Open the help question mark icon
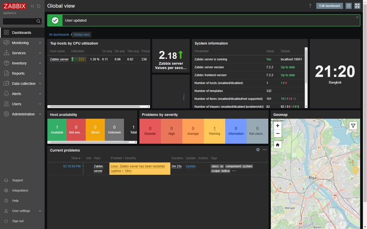The width and height of the screenshot is (367, 229). [x=310, y=6]
